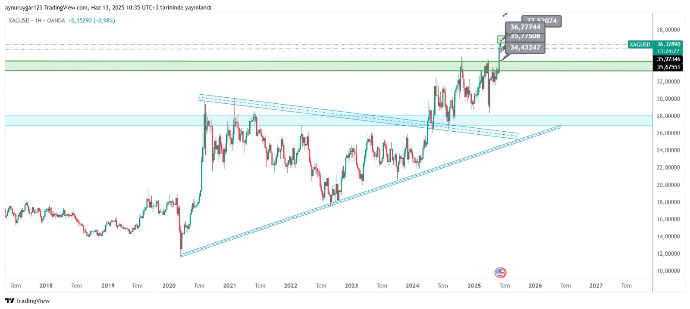Click the current price label 36,32890

click(668, 44)
